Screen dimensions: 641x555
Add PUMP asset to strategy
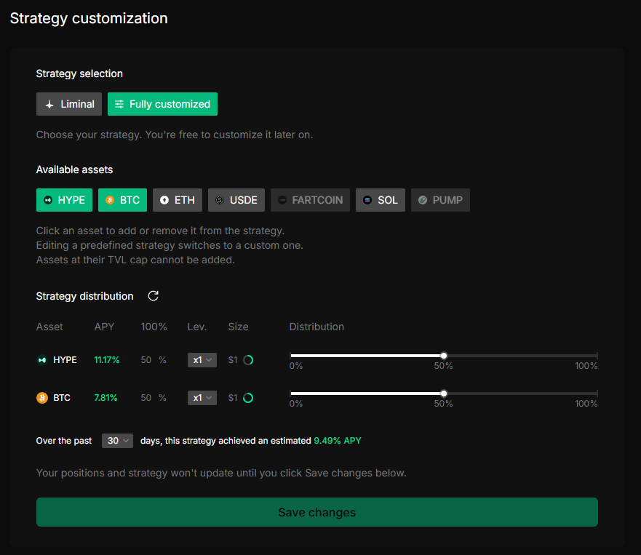point(440,200)
